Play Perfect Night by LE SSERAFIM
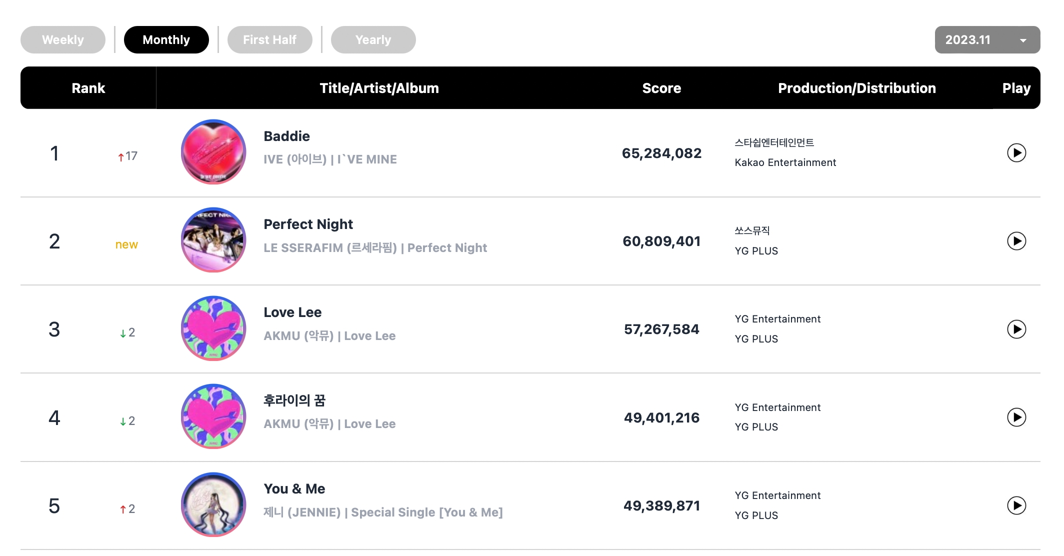Screen dimensions: 1064x556 point(1016,241)
